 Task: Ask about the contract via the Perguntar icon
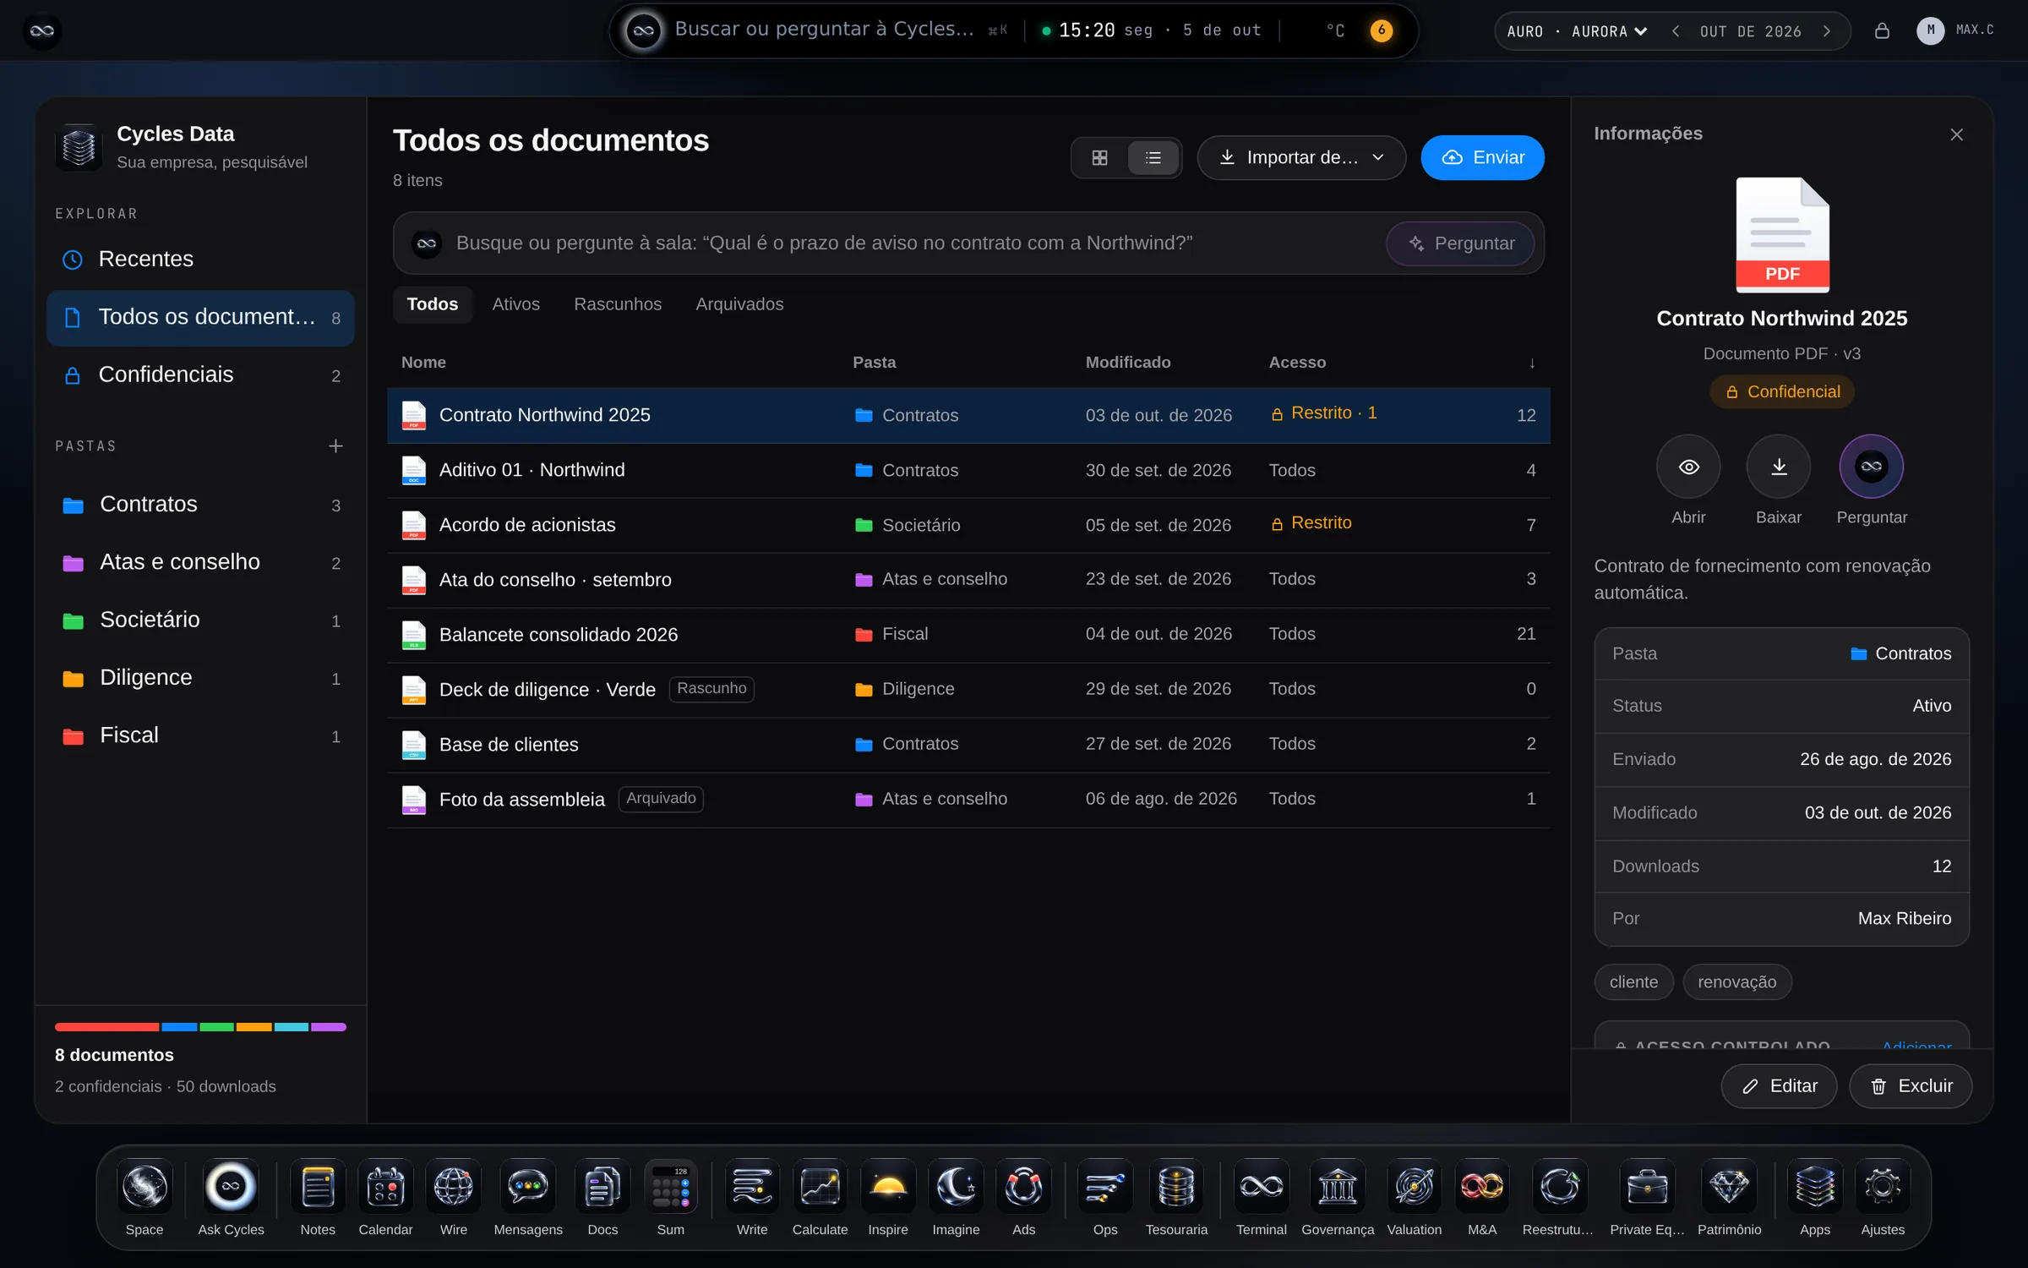[1871, 467]
